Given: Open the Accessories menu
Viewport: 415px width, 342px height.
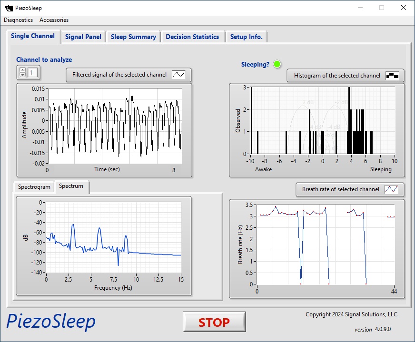Looking at the screenshot, I should pos(54,20).
